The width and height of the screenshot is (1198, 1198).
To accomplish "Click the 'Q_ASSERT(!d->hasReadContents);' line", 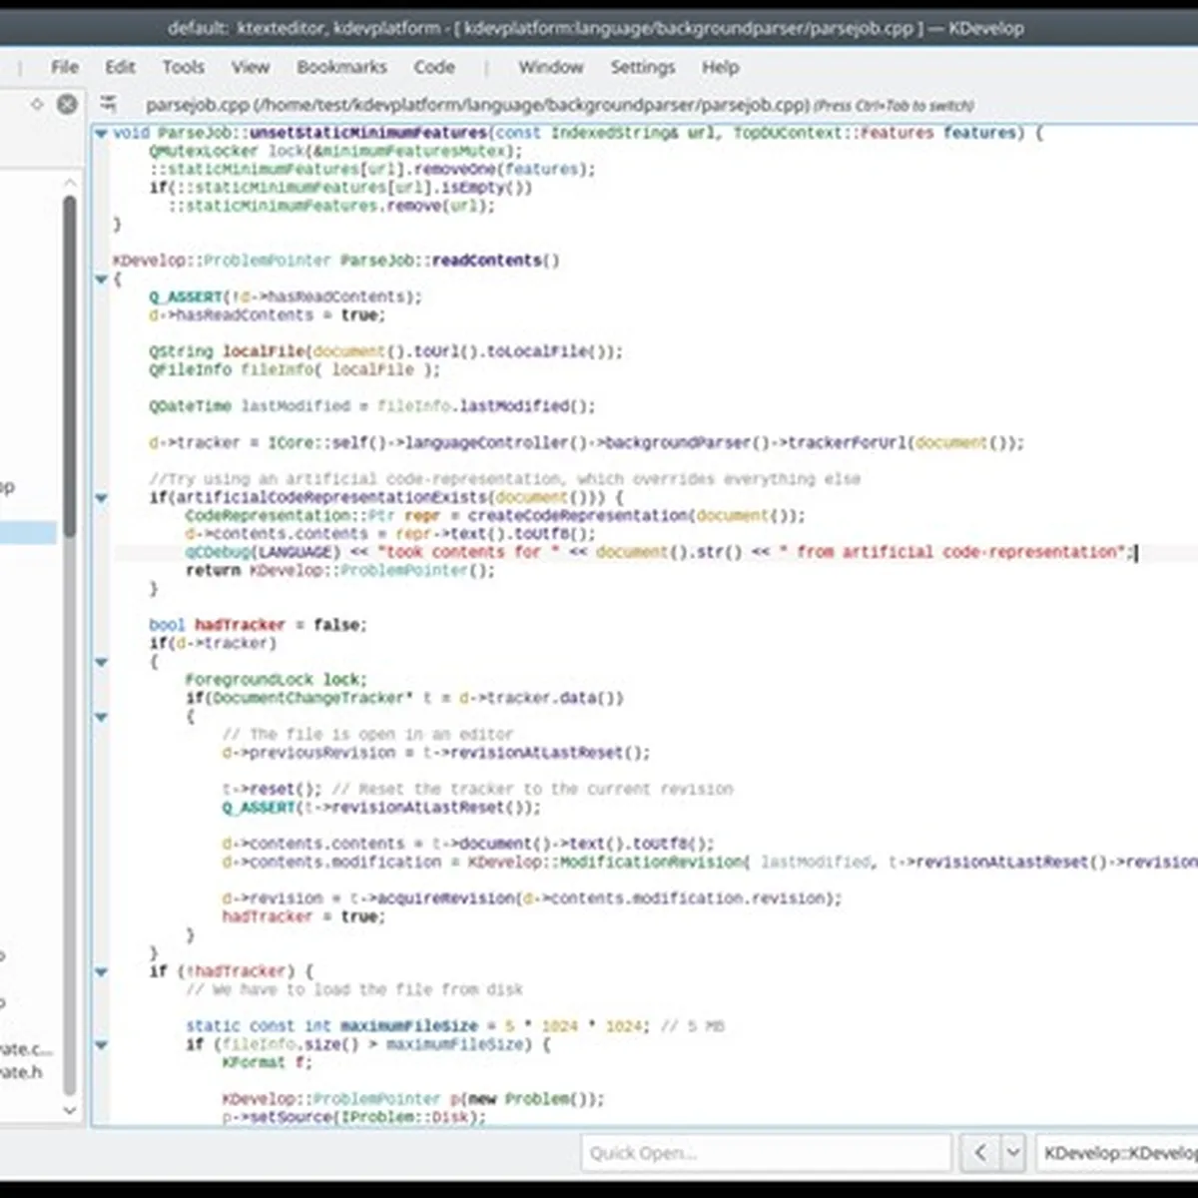I will 286,297.
